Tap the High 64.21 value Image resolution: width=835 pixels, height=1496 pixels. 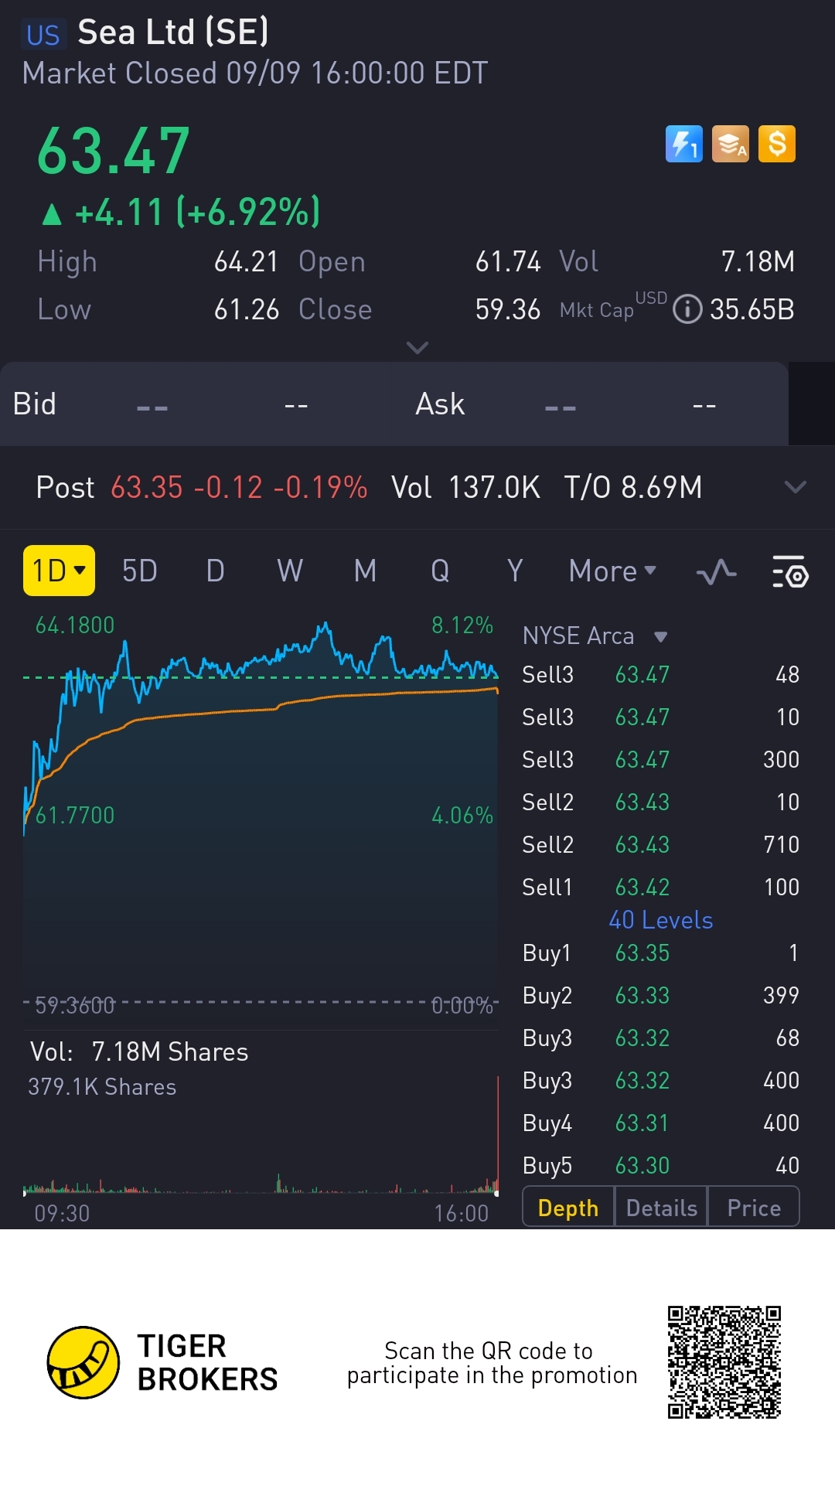(x=246, y=261)
